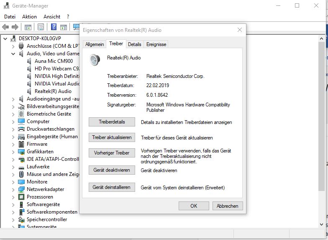Click Gerät deinstallieren button

[x=112, y=187]
